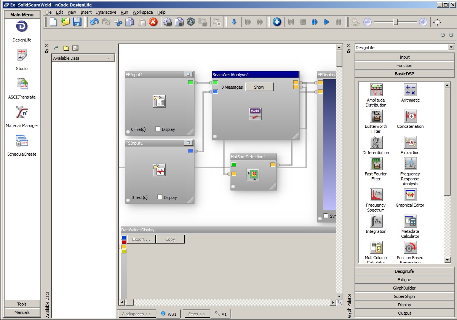
Task: Open the Manuals section of Main Menu
Action: pyautogui.click(x=22, y=312)
